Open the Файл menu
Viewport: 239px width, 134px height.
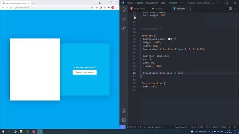click(x=130, y=3)
